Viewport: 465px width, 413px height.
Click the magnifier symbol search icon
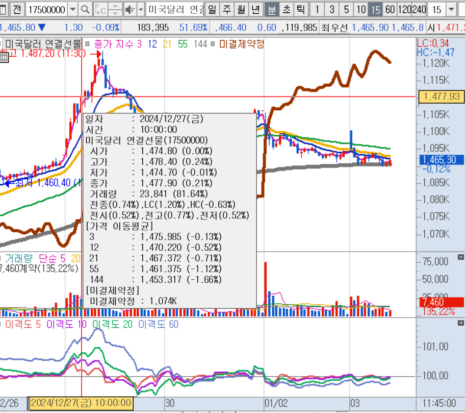tap(85, 9)
